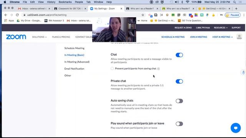Screen dimensions: 246x138
Task: Switch to Classwork for SR TOK tab
Action: pyautogui.click(x=70, y=8)
